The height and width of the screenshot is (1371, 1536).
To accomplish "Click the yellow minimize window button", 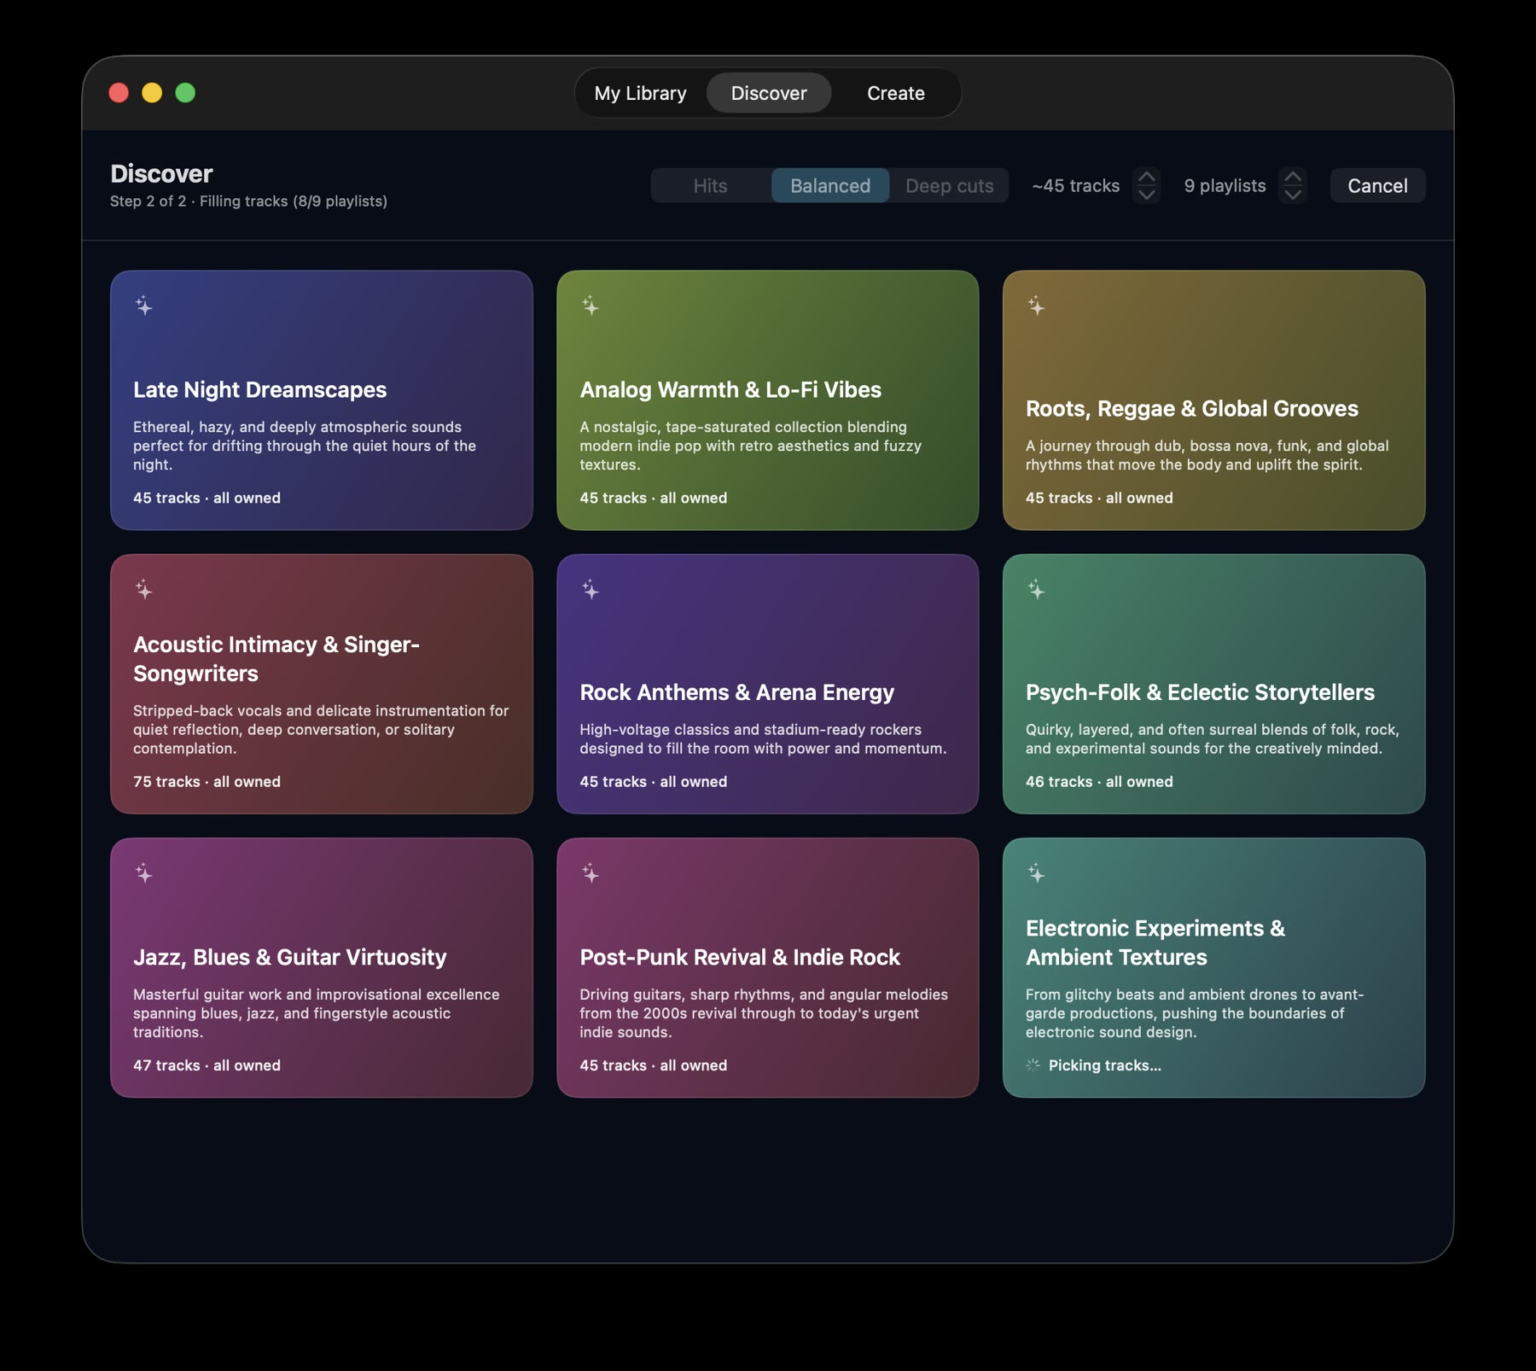I will click(152, 93).
